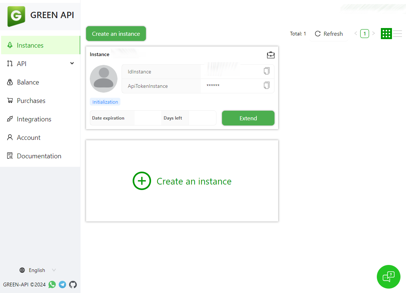Open the WhatsApp link icon

[52, 285]
